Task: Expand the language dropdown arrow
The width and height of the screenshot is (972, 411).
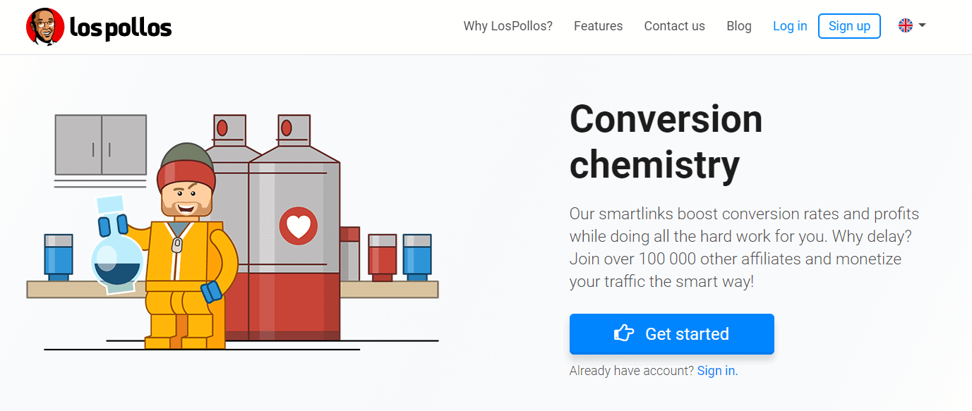Action: point(922,26)
